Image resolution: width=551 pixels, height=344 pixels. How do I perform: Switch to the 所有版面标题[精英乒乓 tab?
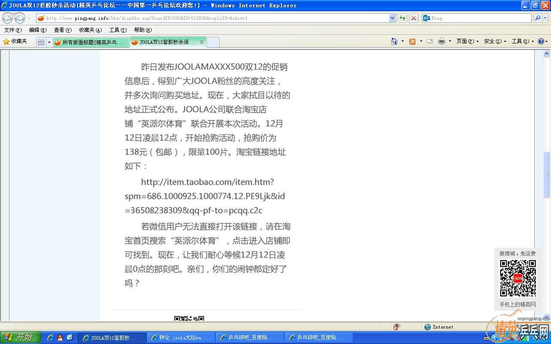tap(91, 42)
